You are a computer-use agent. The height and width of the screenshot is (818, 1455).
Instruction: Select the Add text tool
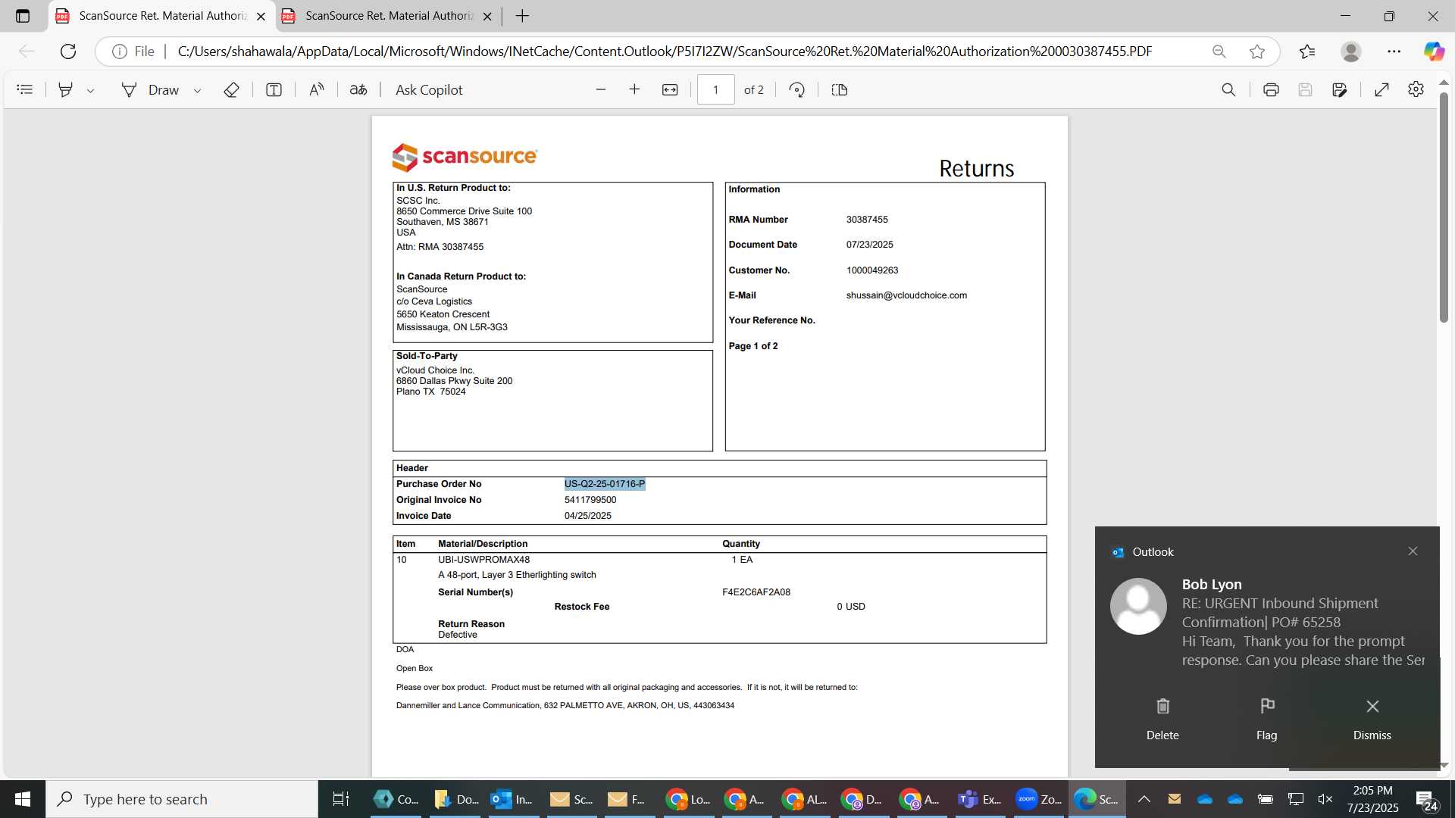click(274, 90)
